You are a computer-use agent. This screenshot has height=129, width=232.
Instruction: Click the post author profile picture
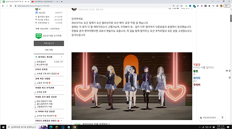point(74,9)
